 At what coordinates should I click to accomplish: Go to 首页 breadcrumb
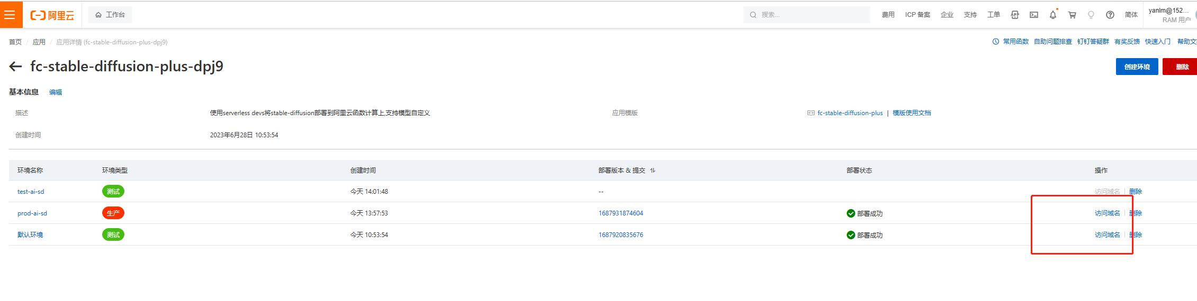click(15, 42)
